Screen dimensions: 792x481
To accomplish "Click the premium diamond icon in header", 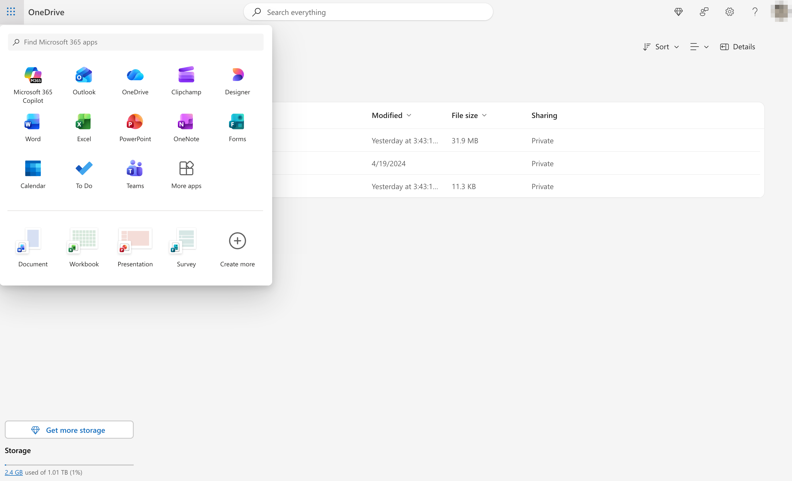I will click(678, 12).
